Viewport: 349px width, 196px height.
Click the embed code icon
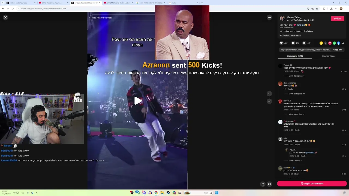coord(326,43)
